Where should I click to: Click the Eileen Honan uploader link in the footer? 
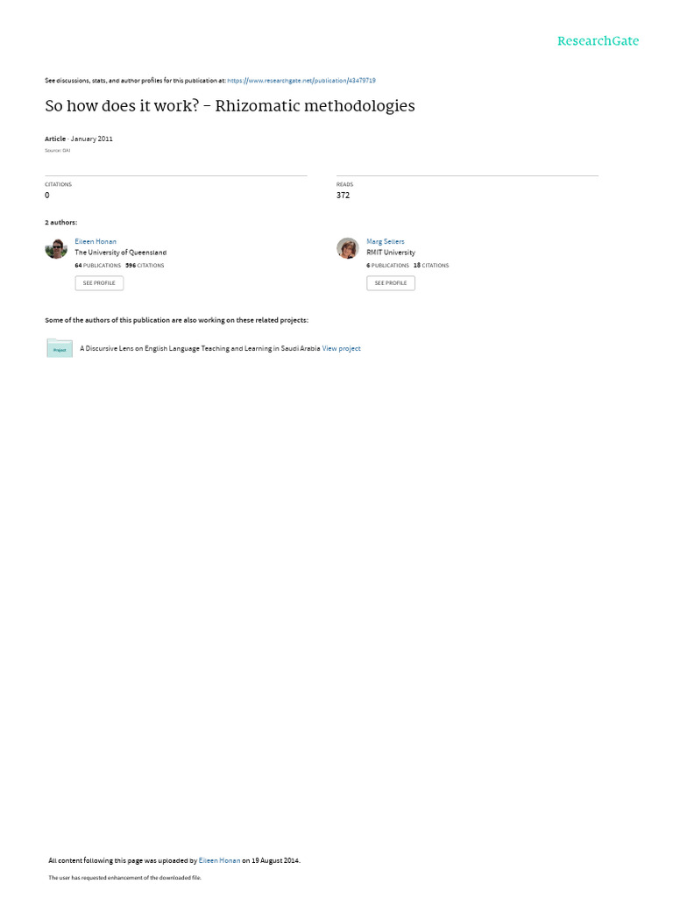(219, 860)
